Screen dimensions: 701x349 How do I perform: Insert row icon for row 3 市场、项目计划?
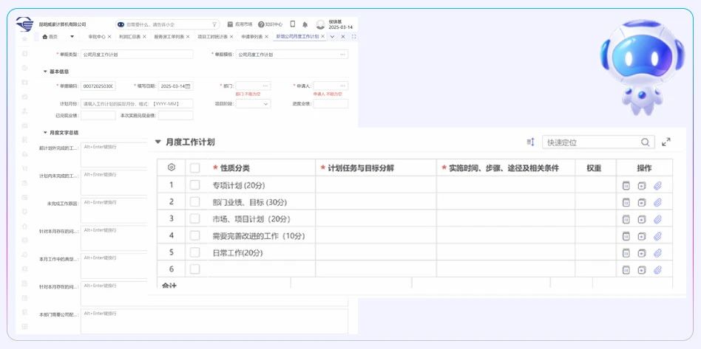click(x=642, y=219)
